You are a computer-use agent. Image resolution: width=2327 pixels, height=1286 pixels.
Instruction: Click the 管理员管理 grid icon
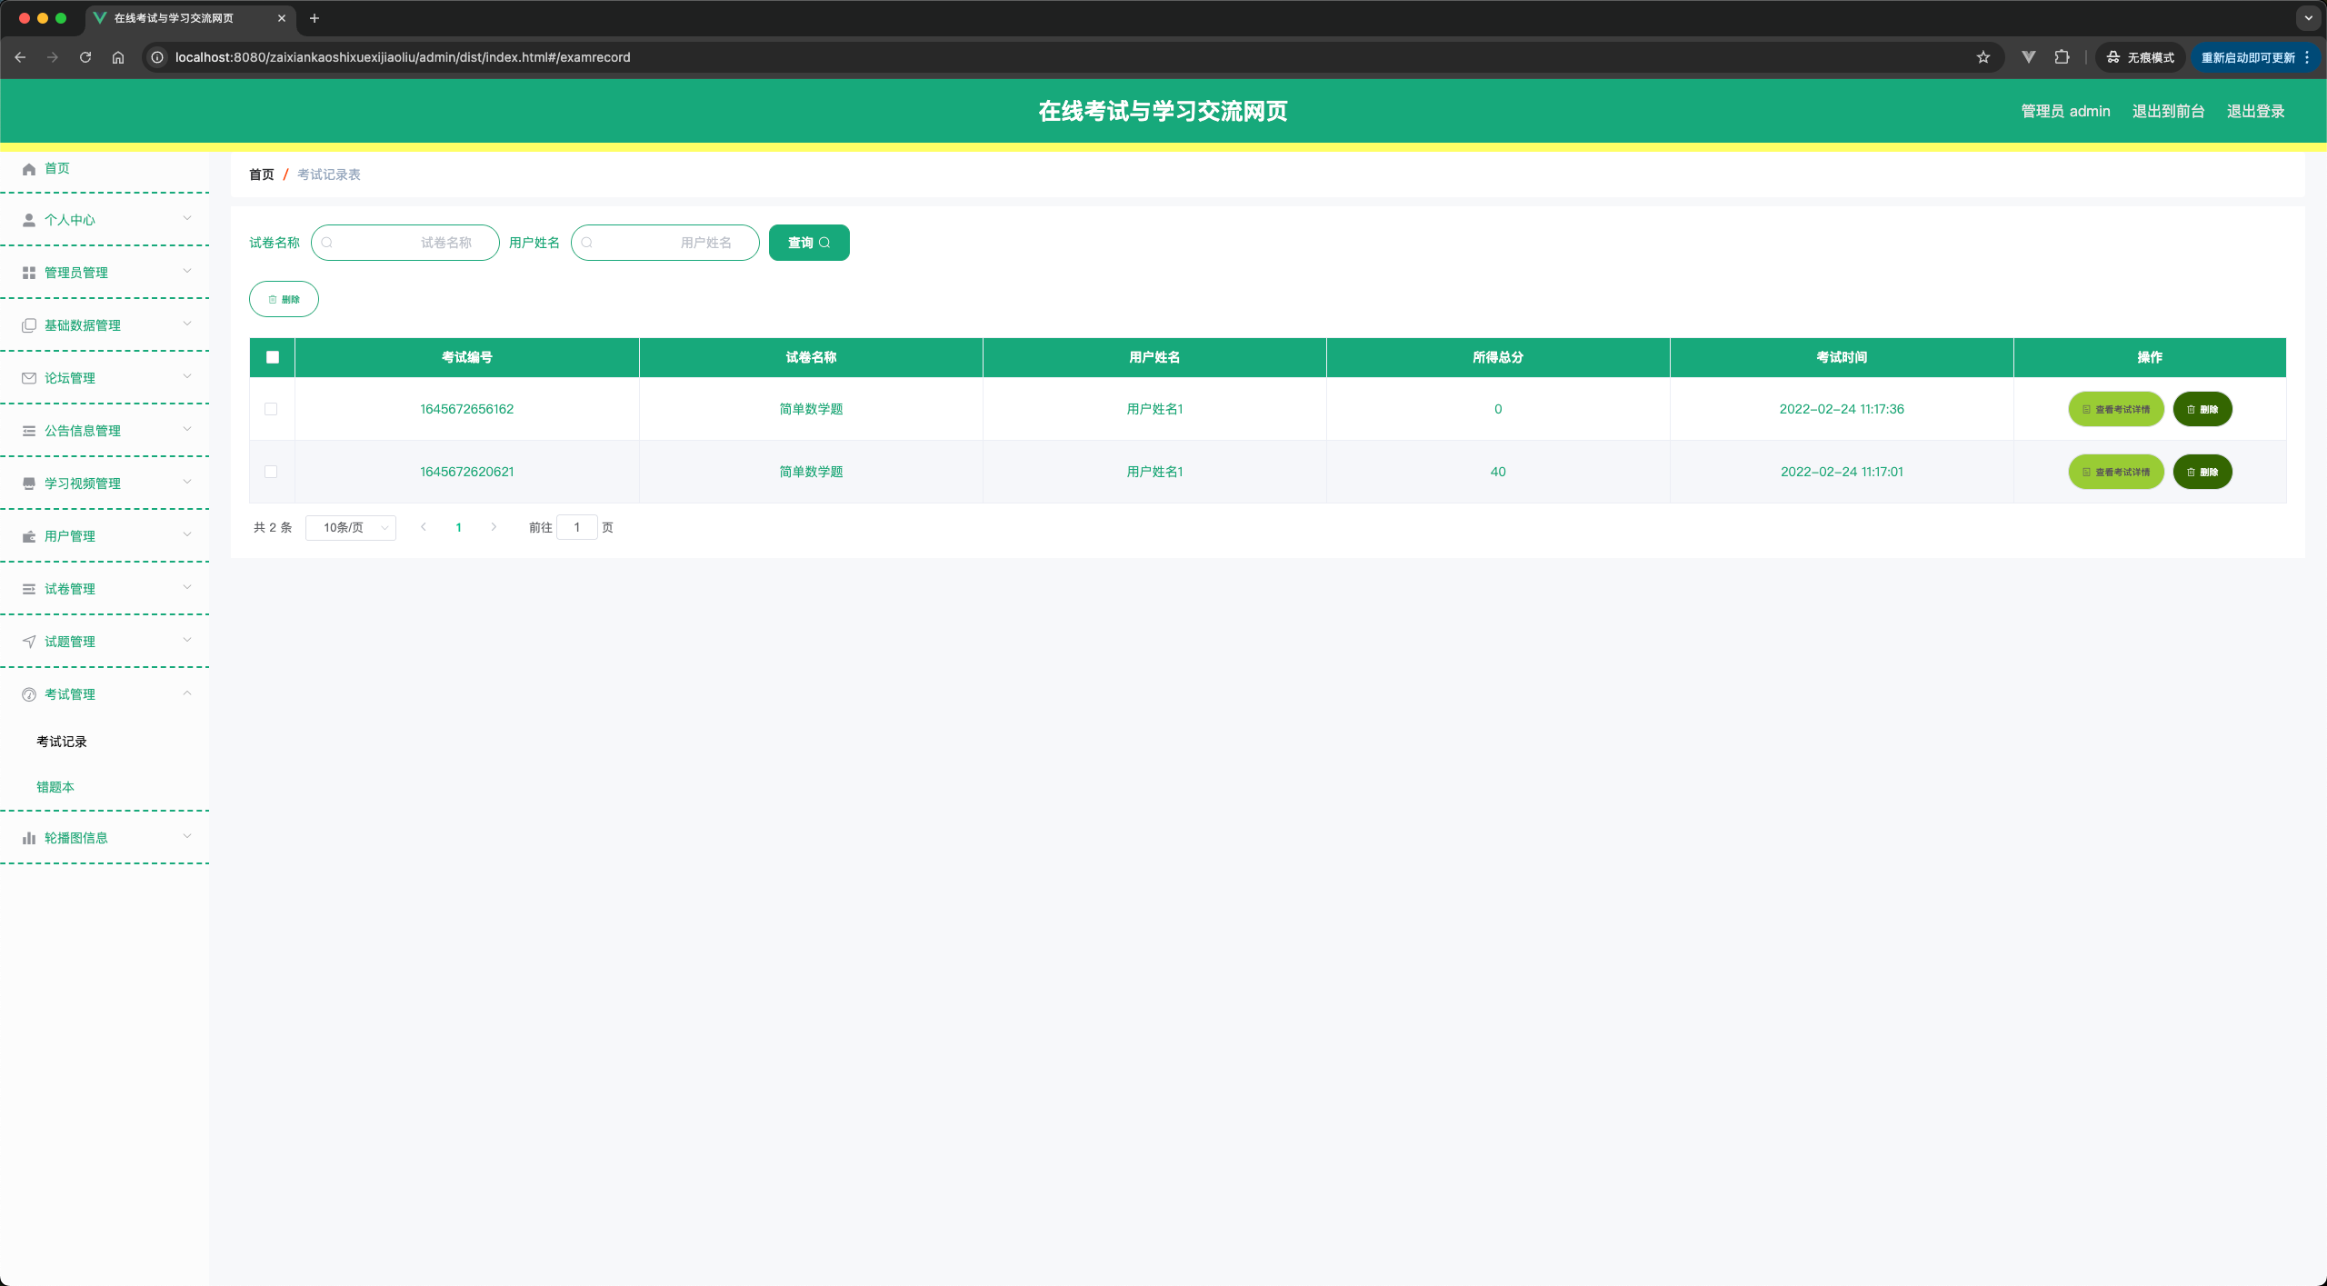(x=29, y=273)
